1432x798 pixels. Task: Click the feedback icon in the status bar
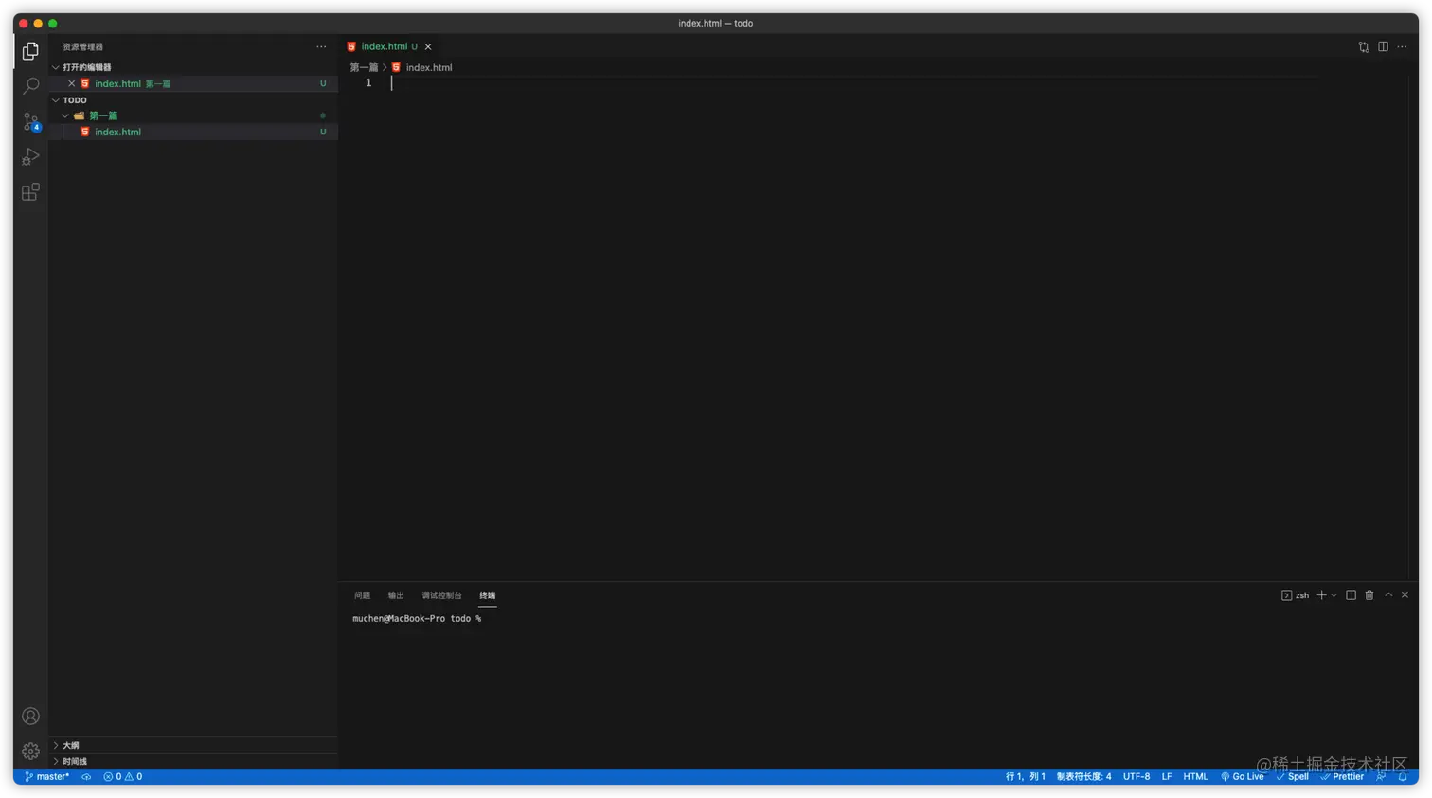tap(1381, 777)
